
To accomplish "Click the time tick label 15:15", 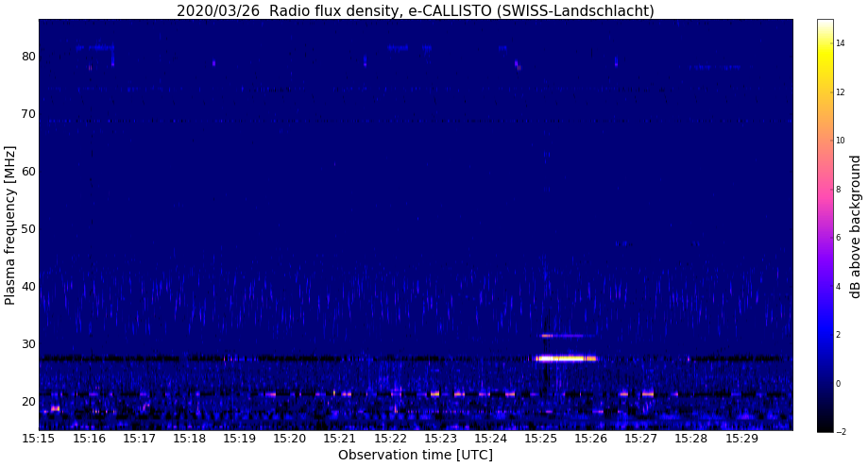I will [38, 439].
